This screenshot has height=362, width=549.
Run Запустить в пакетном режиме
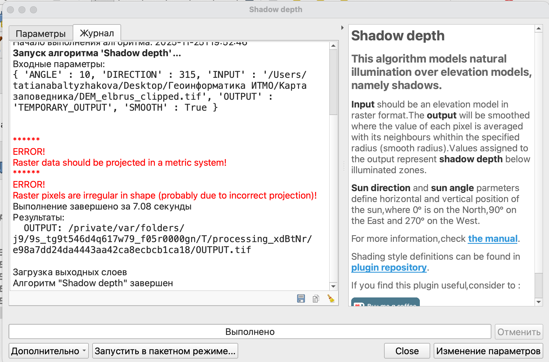[x=165, y=351]
